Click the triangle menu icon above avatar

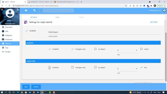2,10
